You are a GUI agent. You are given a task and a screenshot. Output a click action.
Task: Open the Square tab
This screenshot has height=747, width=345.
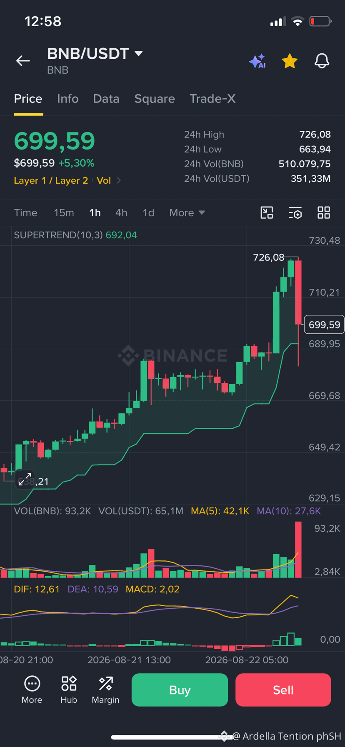click(x=155, y=99)
